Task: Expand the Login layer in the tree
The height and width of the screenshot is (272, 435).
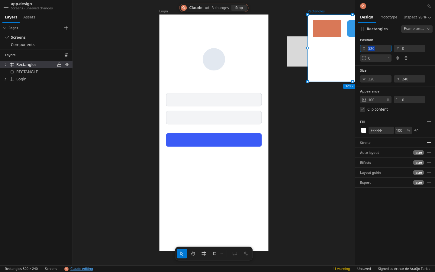Action: click(x=5, y=79)
